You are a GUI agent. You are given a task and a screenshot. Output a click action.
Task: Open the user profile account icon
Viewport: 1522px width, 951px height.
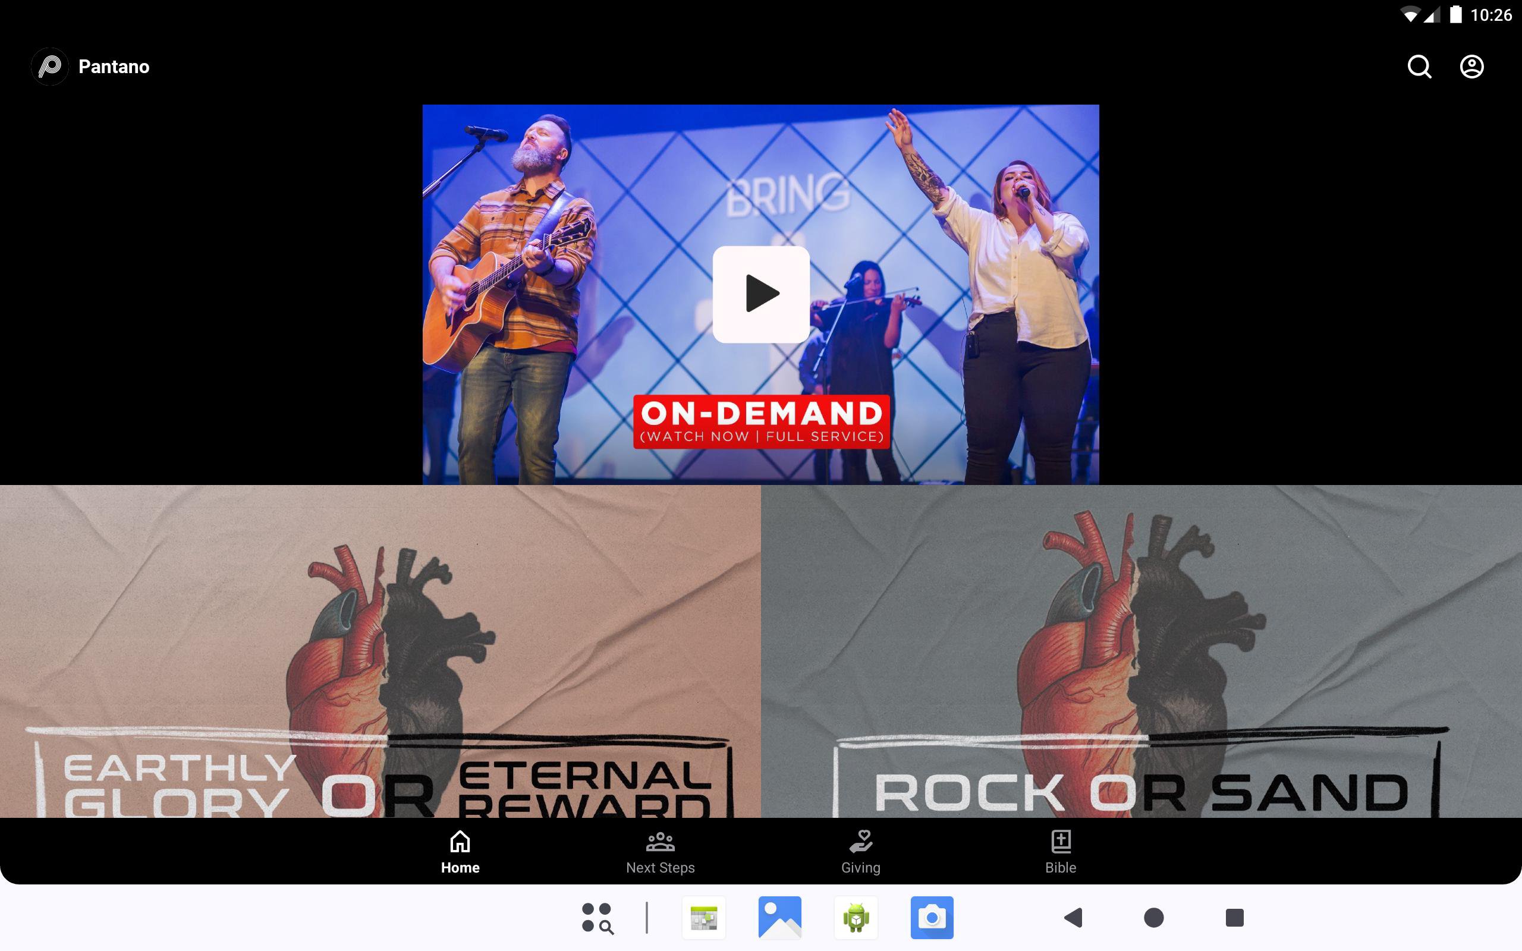[1471, 67]
